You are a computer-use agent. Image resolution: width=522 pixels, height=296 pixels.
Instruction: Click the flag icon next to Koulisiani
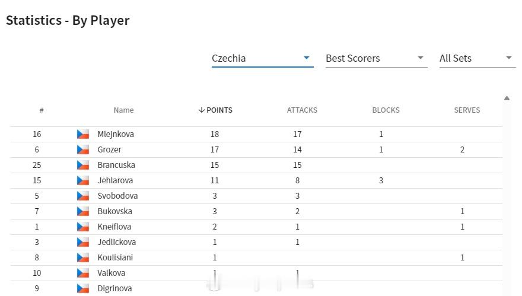83,257
